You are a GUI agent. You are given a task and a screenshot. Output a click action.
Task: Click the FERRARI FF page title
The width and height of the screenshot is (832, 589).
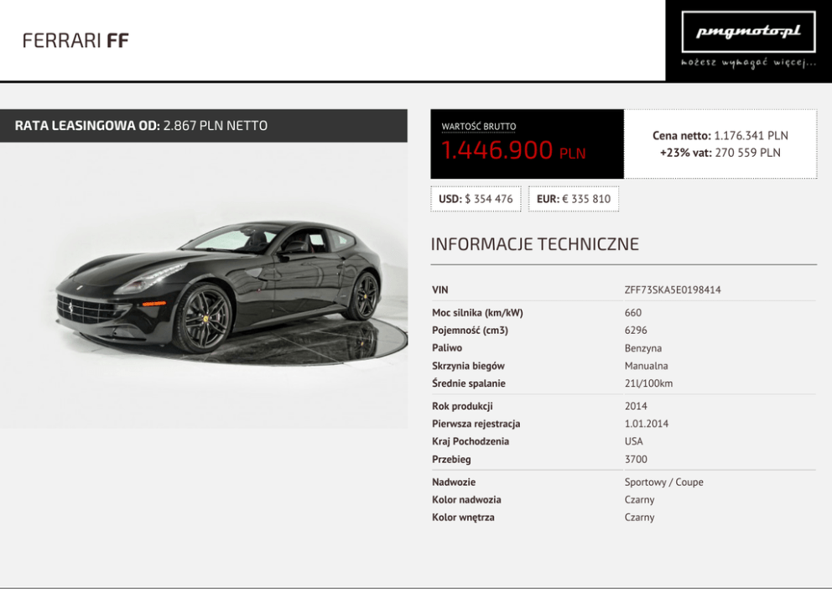point(75,40)
